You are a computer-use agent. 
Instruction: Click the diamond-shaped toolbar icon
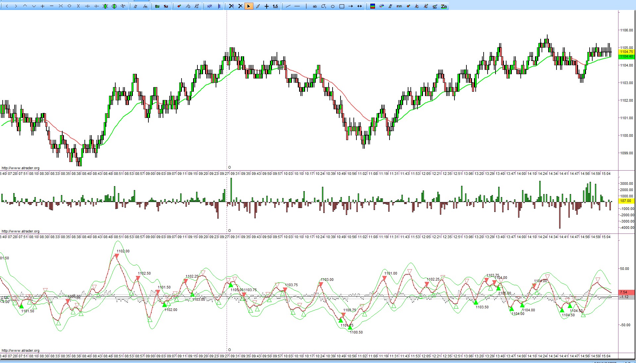coord(70,6)
